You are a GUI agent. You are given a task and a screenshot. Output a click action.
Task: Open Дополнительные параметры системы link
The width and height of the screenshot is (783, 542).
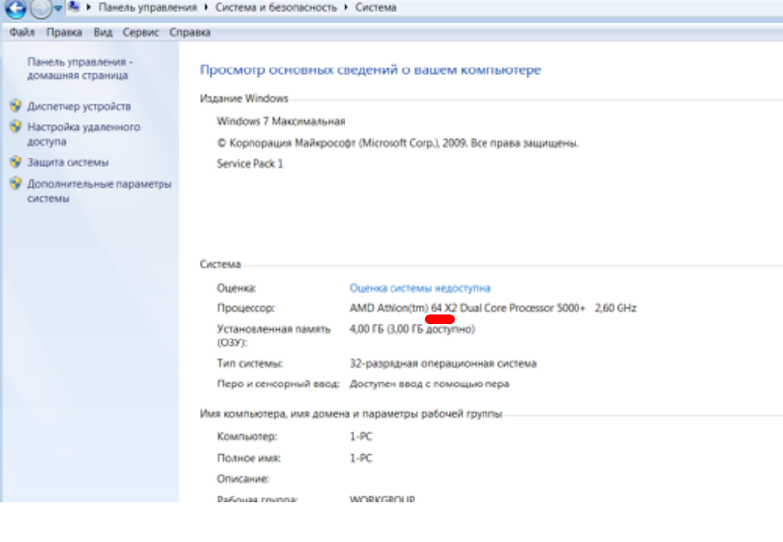pos(100,191)
